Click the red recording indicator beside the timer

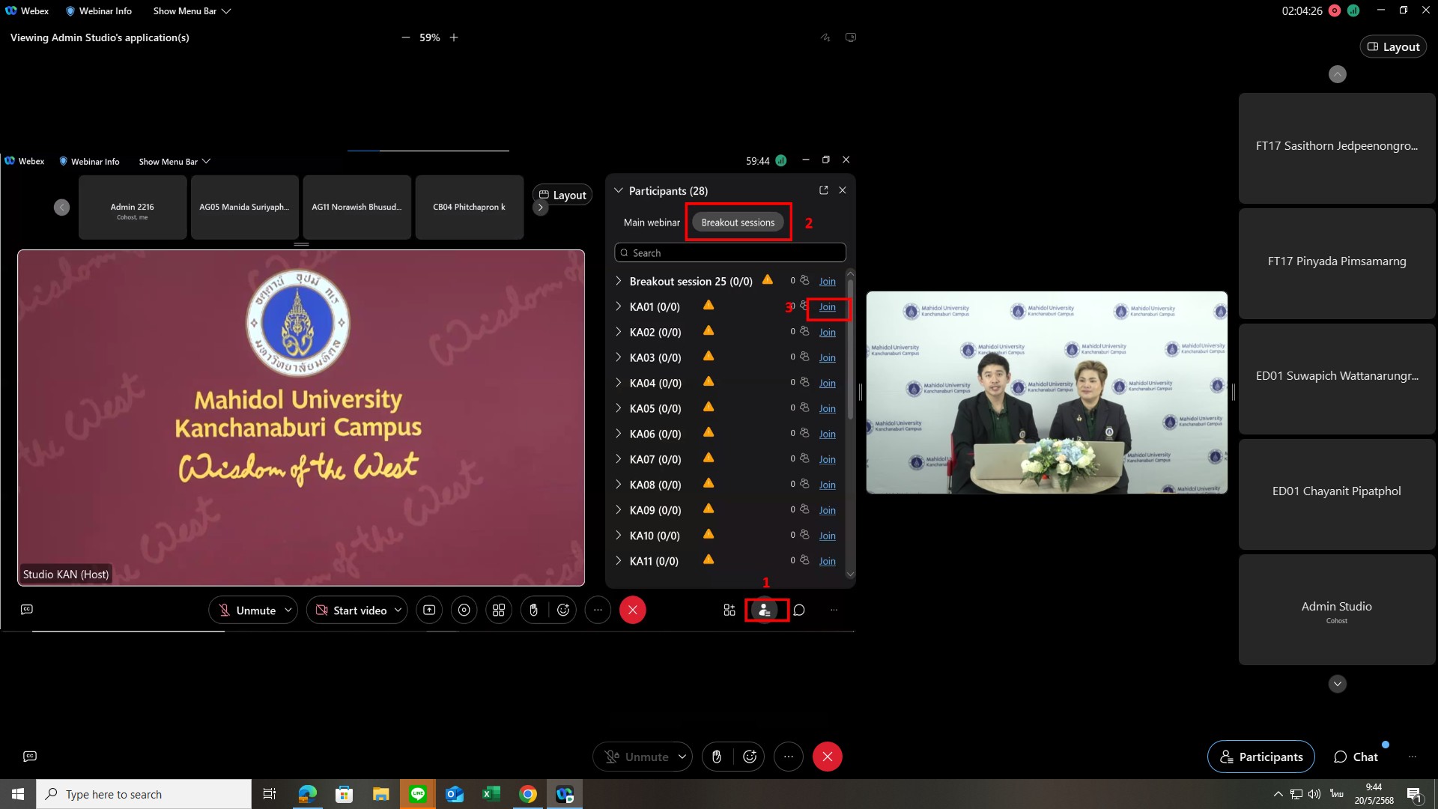coord(1335,11)
